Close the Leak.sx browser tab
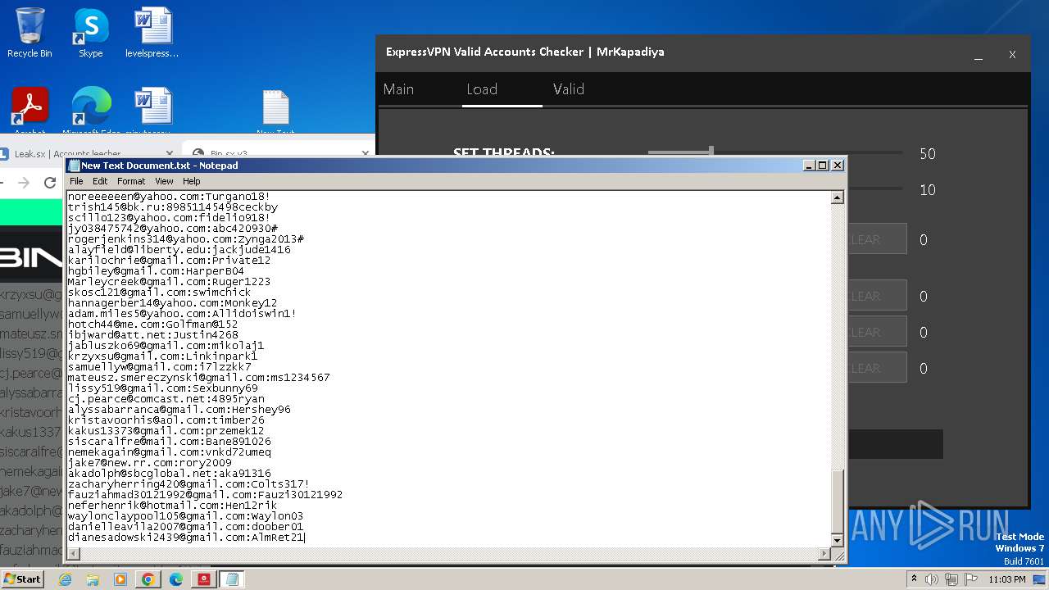The width and height of the screenshot is (1049, 590). (x=170, y=153)
